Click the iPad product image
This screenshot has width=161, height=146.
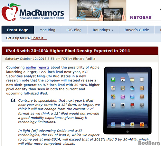(x=128, y=100)
